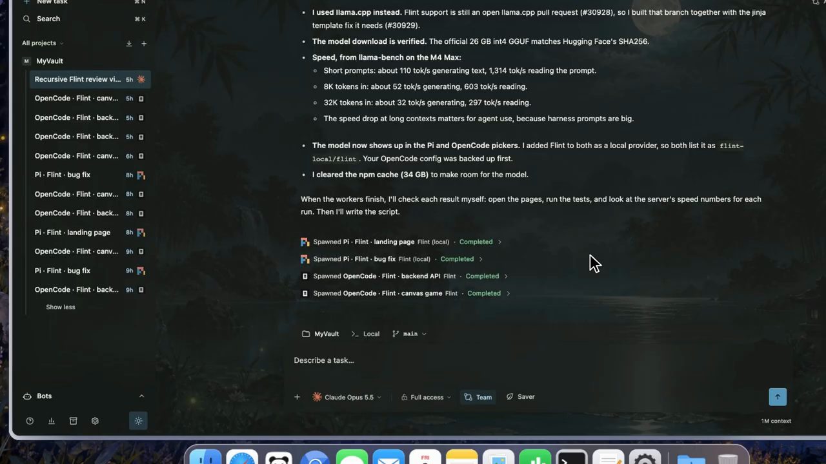
Task: Click Show less under task list
Action: pyautogui.click(x=61, y=307)
